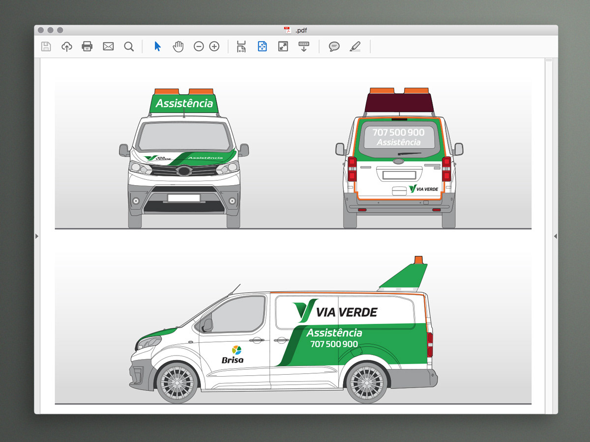The height and width of the screenshot is (442, 590).
Task: Click the side view van illustration
Action: point(284,330)
